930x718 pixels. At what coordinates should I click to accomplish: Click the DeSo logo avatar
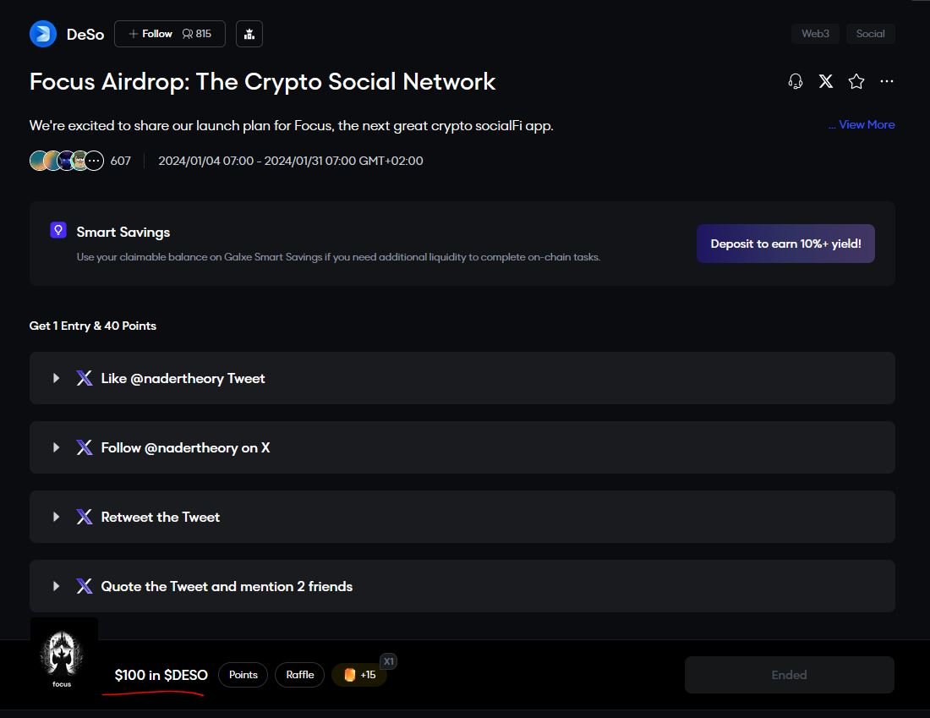(43, 34)
